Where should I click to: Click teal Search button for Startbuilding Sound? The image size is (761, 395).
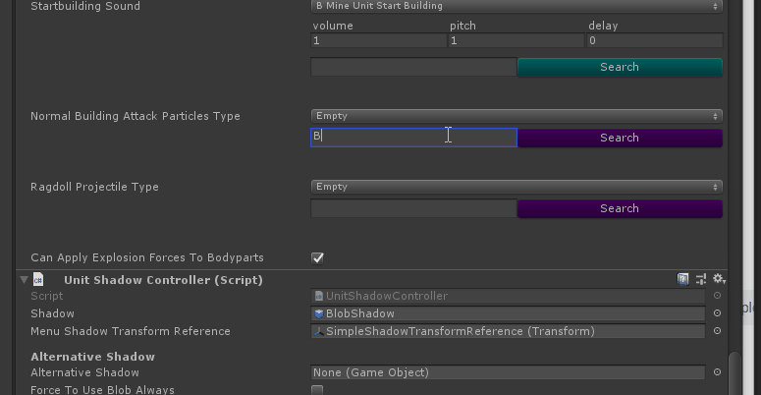pos(620,67)
